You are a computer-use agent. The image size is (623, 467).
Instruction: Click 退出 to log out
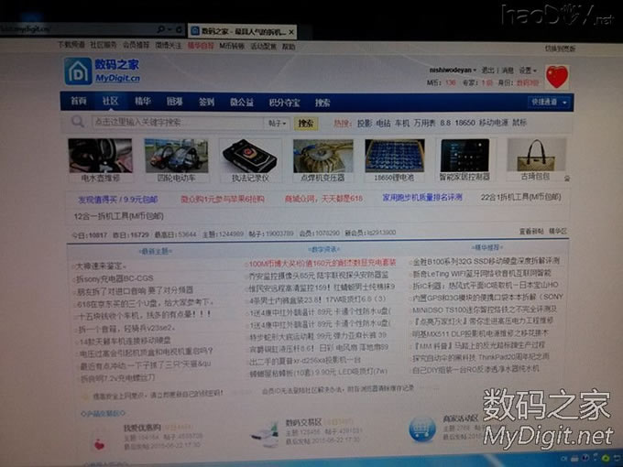click(487, 71)
